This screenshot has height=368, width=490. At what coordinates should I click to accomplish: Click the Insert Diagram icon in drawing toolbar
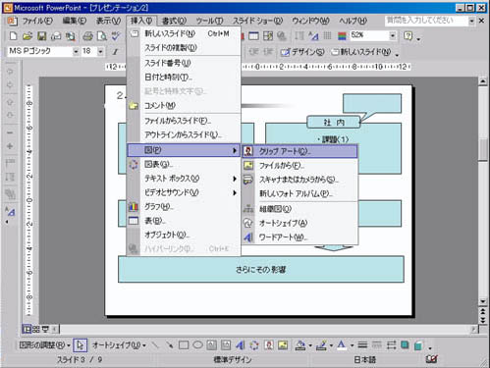coord(254,345)
